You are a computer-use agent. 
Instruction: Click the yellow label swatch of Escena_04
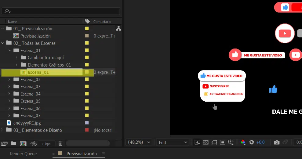tap(87, 94)
